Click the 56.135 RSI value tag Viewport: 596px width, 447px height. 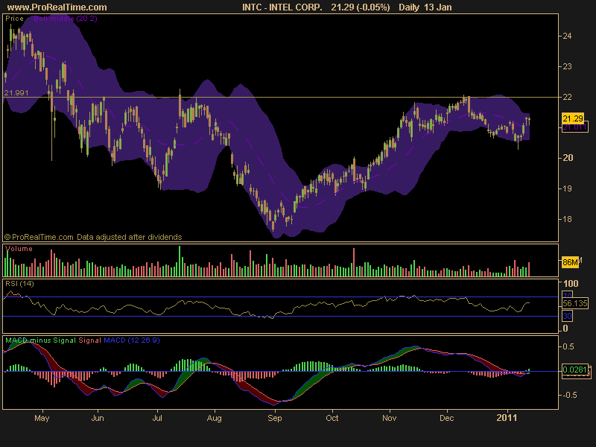pyautogui.click(x=574, y=304)
